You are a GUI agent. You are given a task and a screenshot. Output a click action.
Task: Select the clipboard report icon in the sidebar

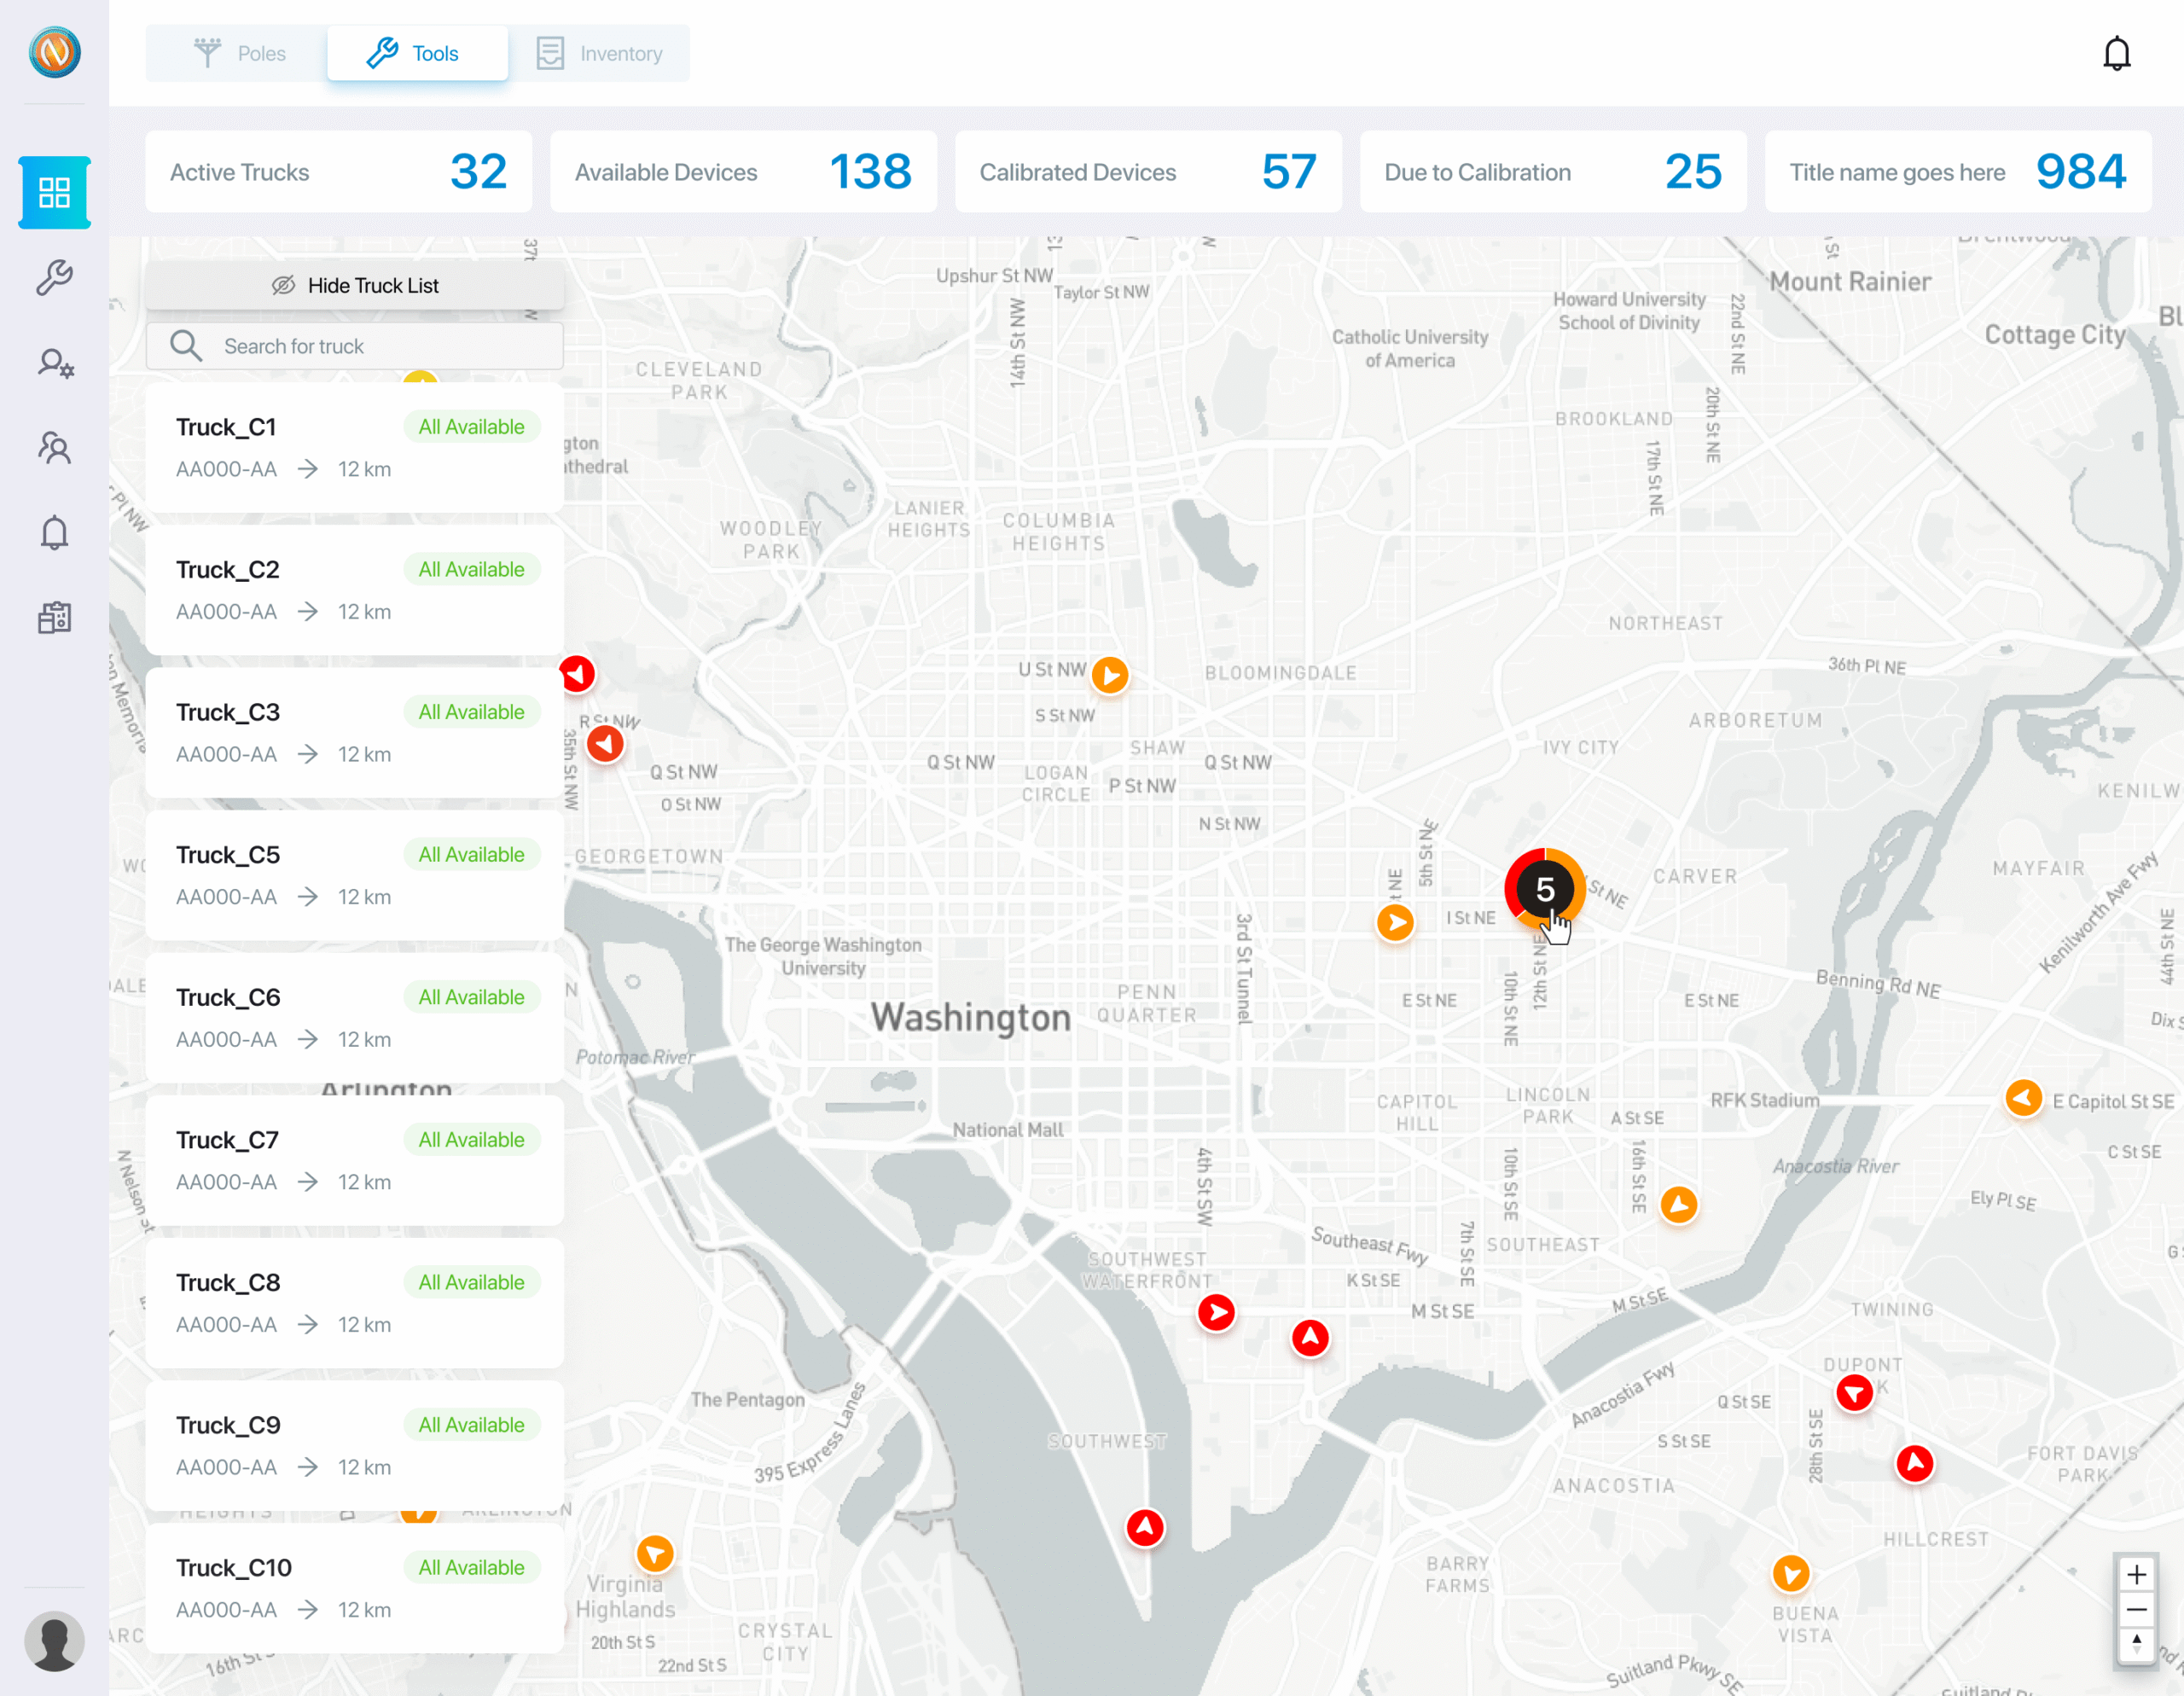click(x=54, y=617)
